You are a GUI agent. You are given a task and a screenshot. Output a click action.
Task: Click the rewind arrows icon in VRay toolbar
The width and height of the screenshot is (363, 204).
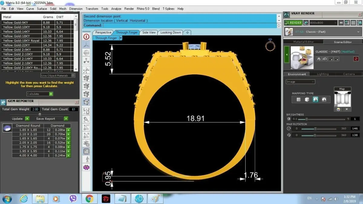(341, 23)
